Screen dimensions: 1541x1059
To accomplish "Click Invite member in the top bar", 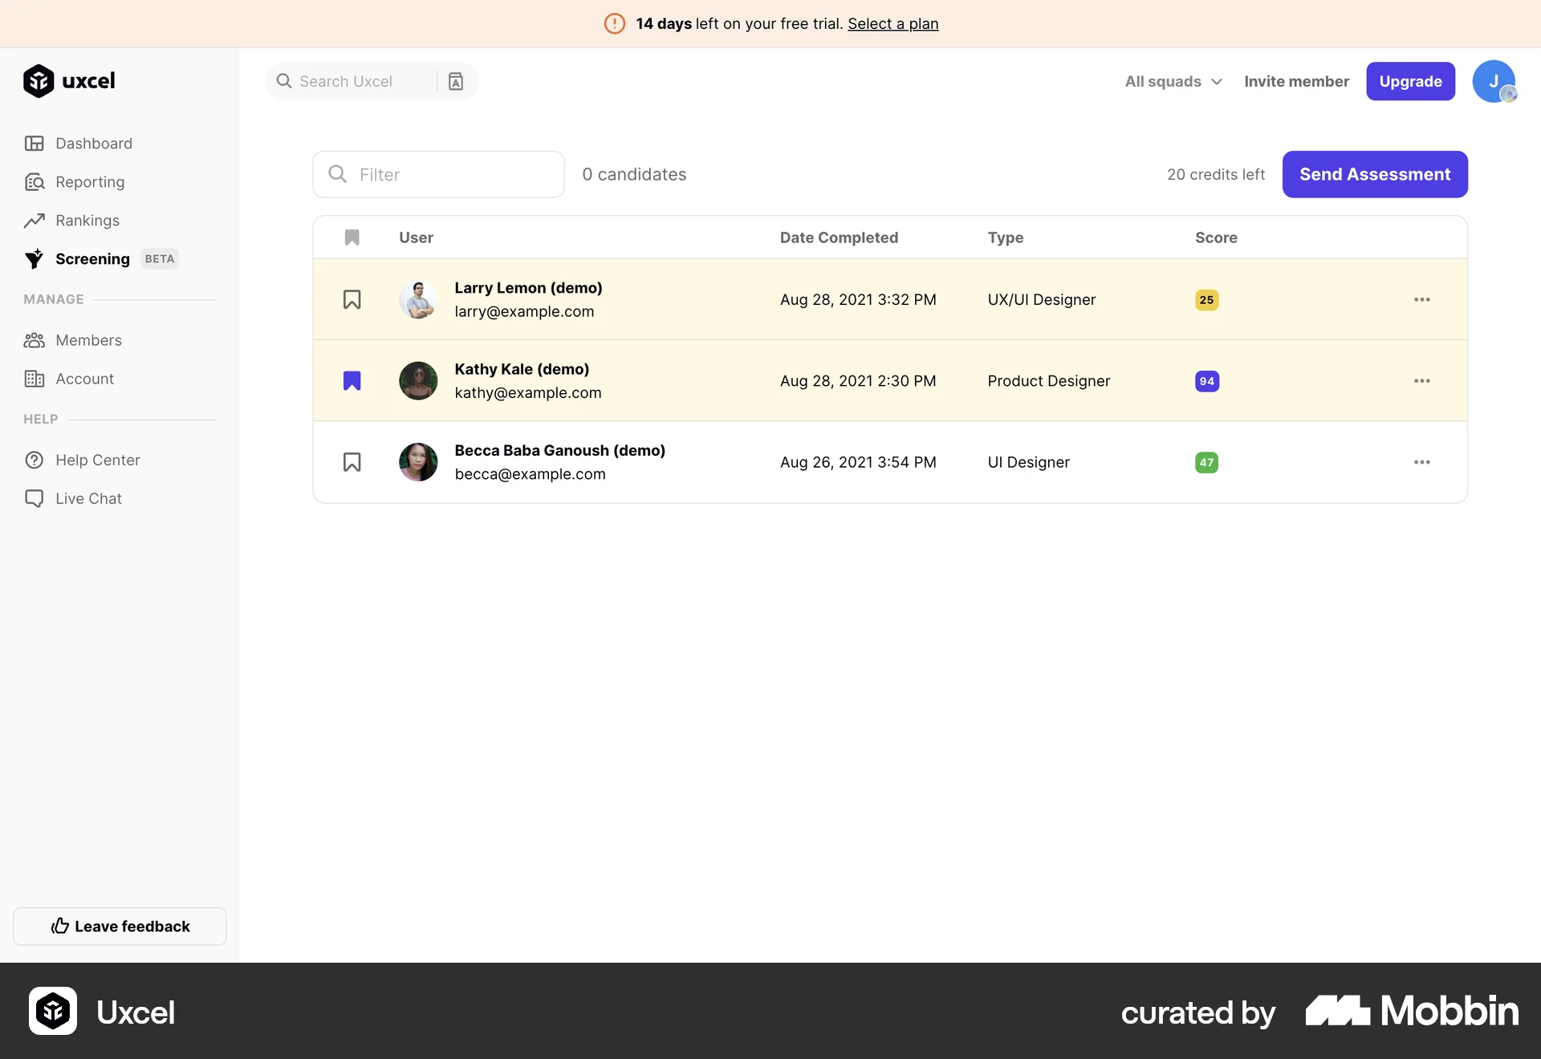I will click(1296, 81).
